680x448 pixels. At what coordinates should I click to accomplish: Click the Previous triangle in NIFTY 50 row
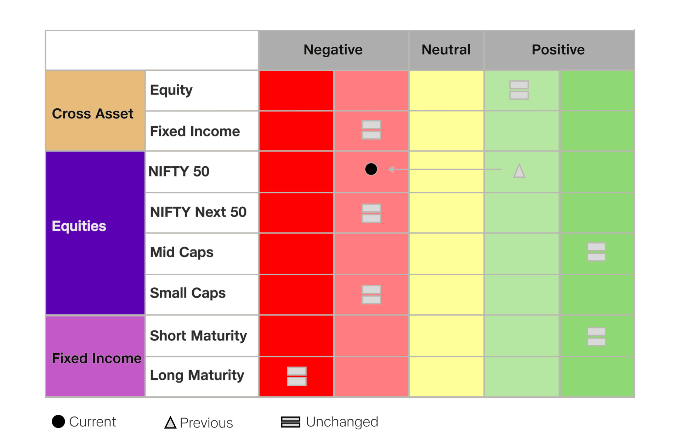click(x=519, y=171)
